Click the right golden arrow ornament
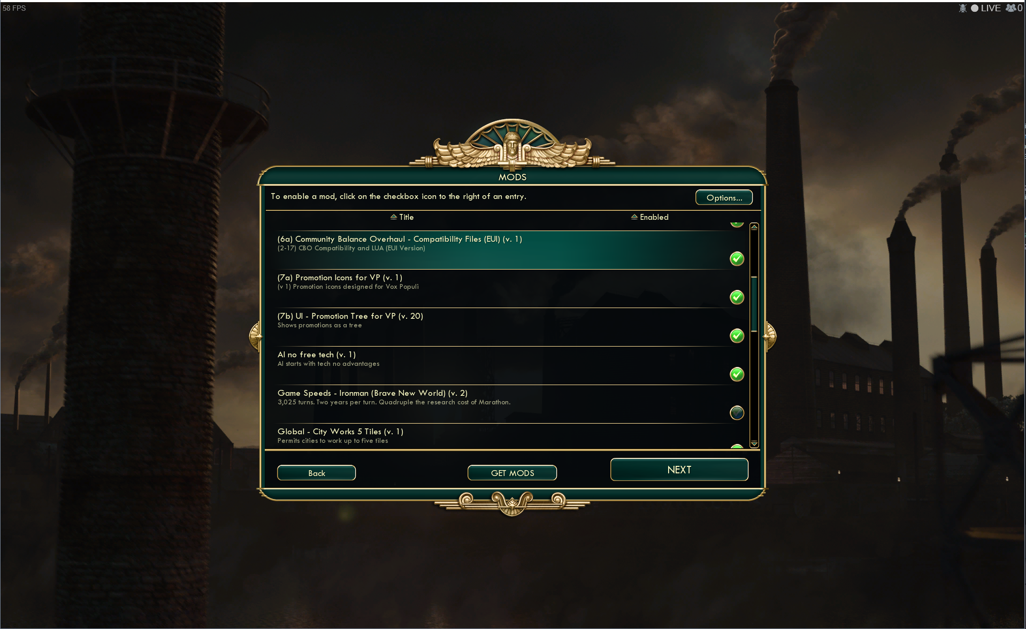1026x629 pixels. click(x=770, y=336)
